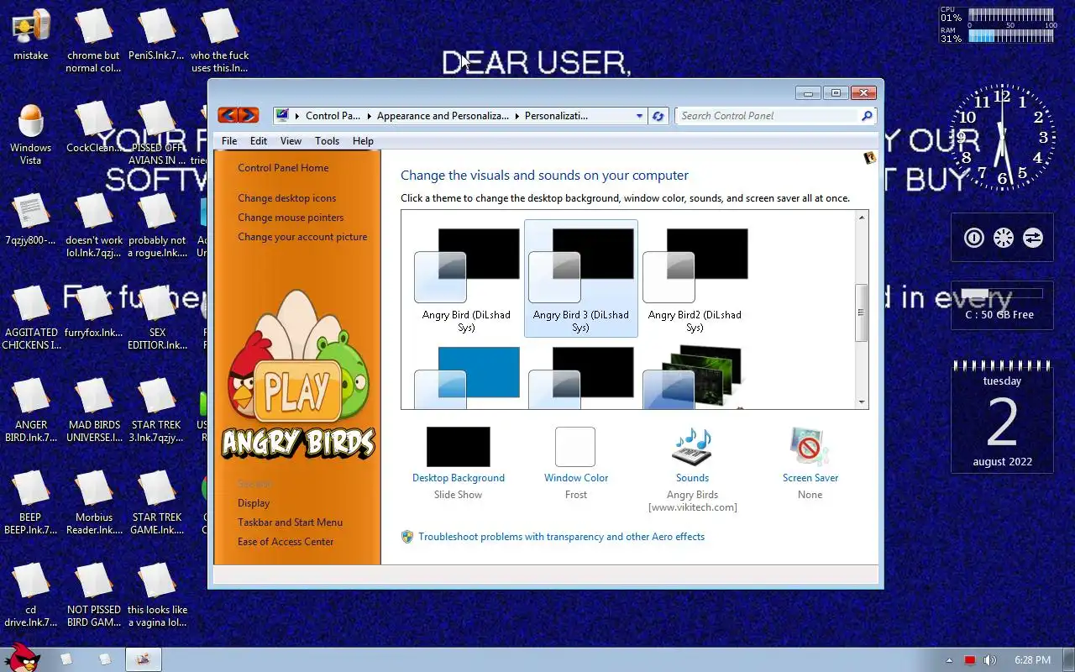
Task: Click the theme list scrollbar thumb
Action: 861,312
